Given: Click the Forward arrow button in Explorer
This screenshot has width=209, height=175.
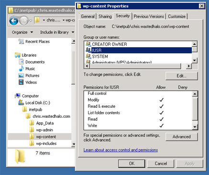Looking at the screenshot, I should 24,21.
